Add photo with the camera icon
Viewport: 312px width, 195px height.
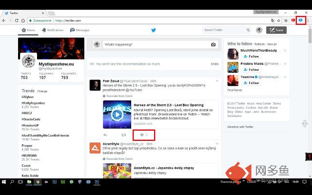213,44
